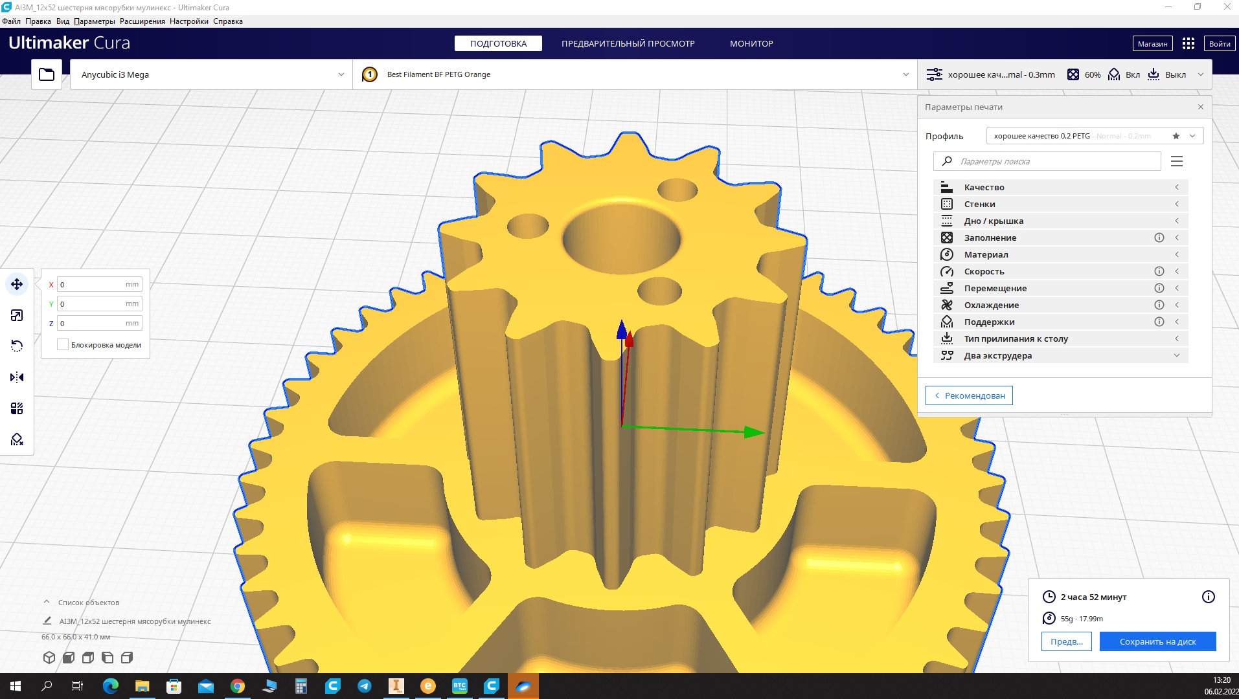Select the ПОДГОТОВКА stage tab

498,43
